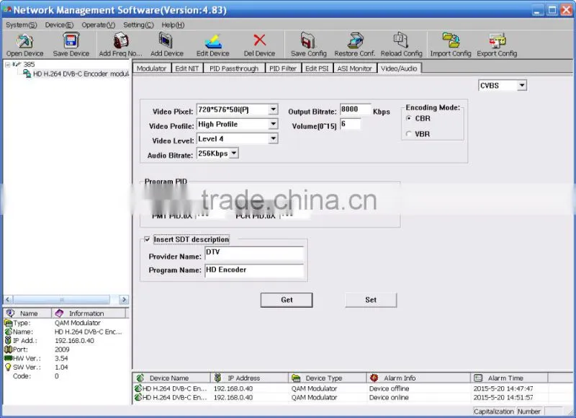Click the Program Name input field
Screen dimensions: 576x418
coord(254,270)
